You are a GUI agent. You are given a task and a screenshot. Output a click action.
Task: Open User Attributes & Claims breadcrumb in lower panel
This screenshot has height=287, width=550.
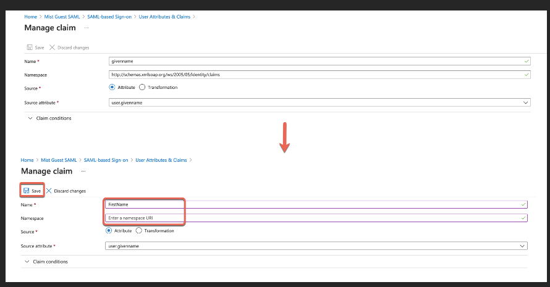pyautogui.click(x=161, y=160)
